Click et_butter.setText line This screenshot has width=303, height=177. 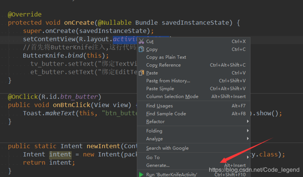click(x=83, y=72)
